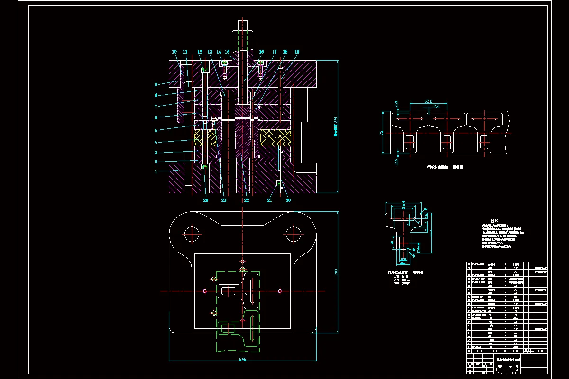
Task: Select the 2.2 dimension on strip layout
Action: click(x=436, y=106)
